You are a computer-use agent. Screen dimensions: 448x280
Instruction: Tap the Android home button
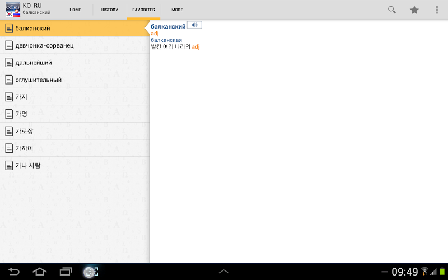click(40, 272)
